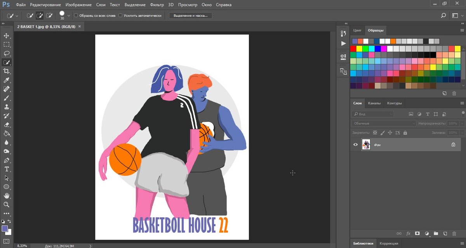
Task: Open the layer filter 'Вид' dropdown
Action: [373, 114]
